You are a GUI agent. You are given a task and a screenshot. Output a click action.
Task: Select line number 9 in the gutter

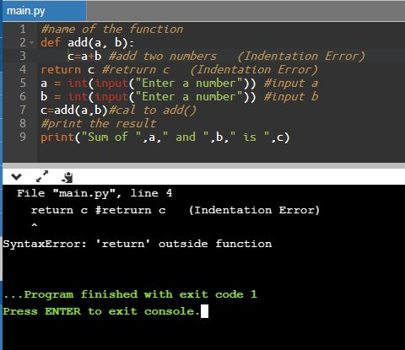click(23, 137)
